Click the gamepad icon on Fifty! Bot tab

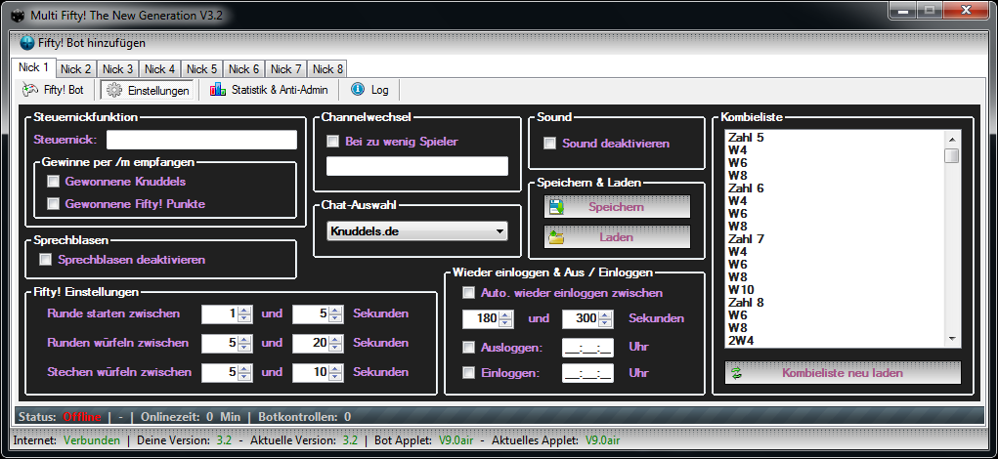tap(31, 90)
